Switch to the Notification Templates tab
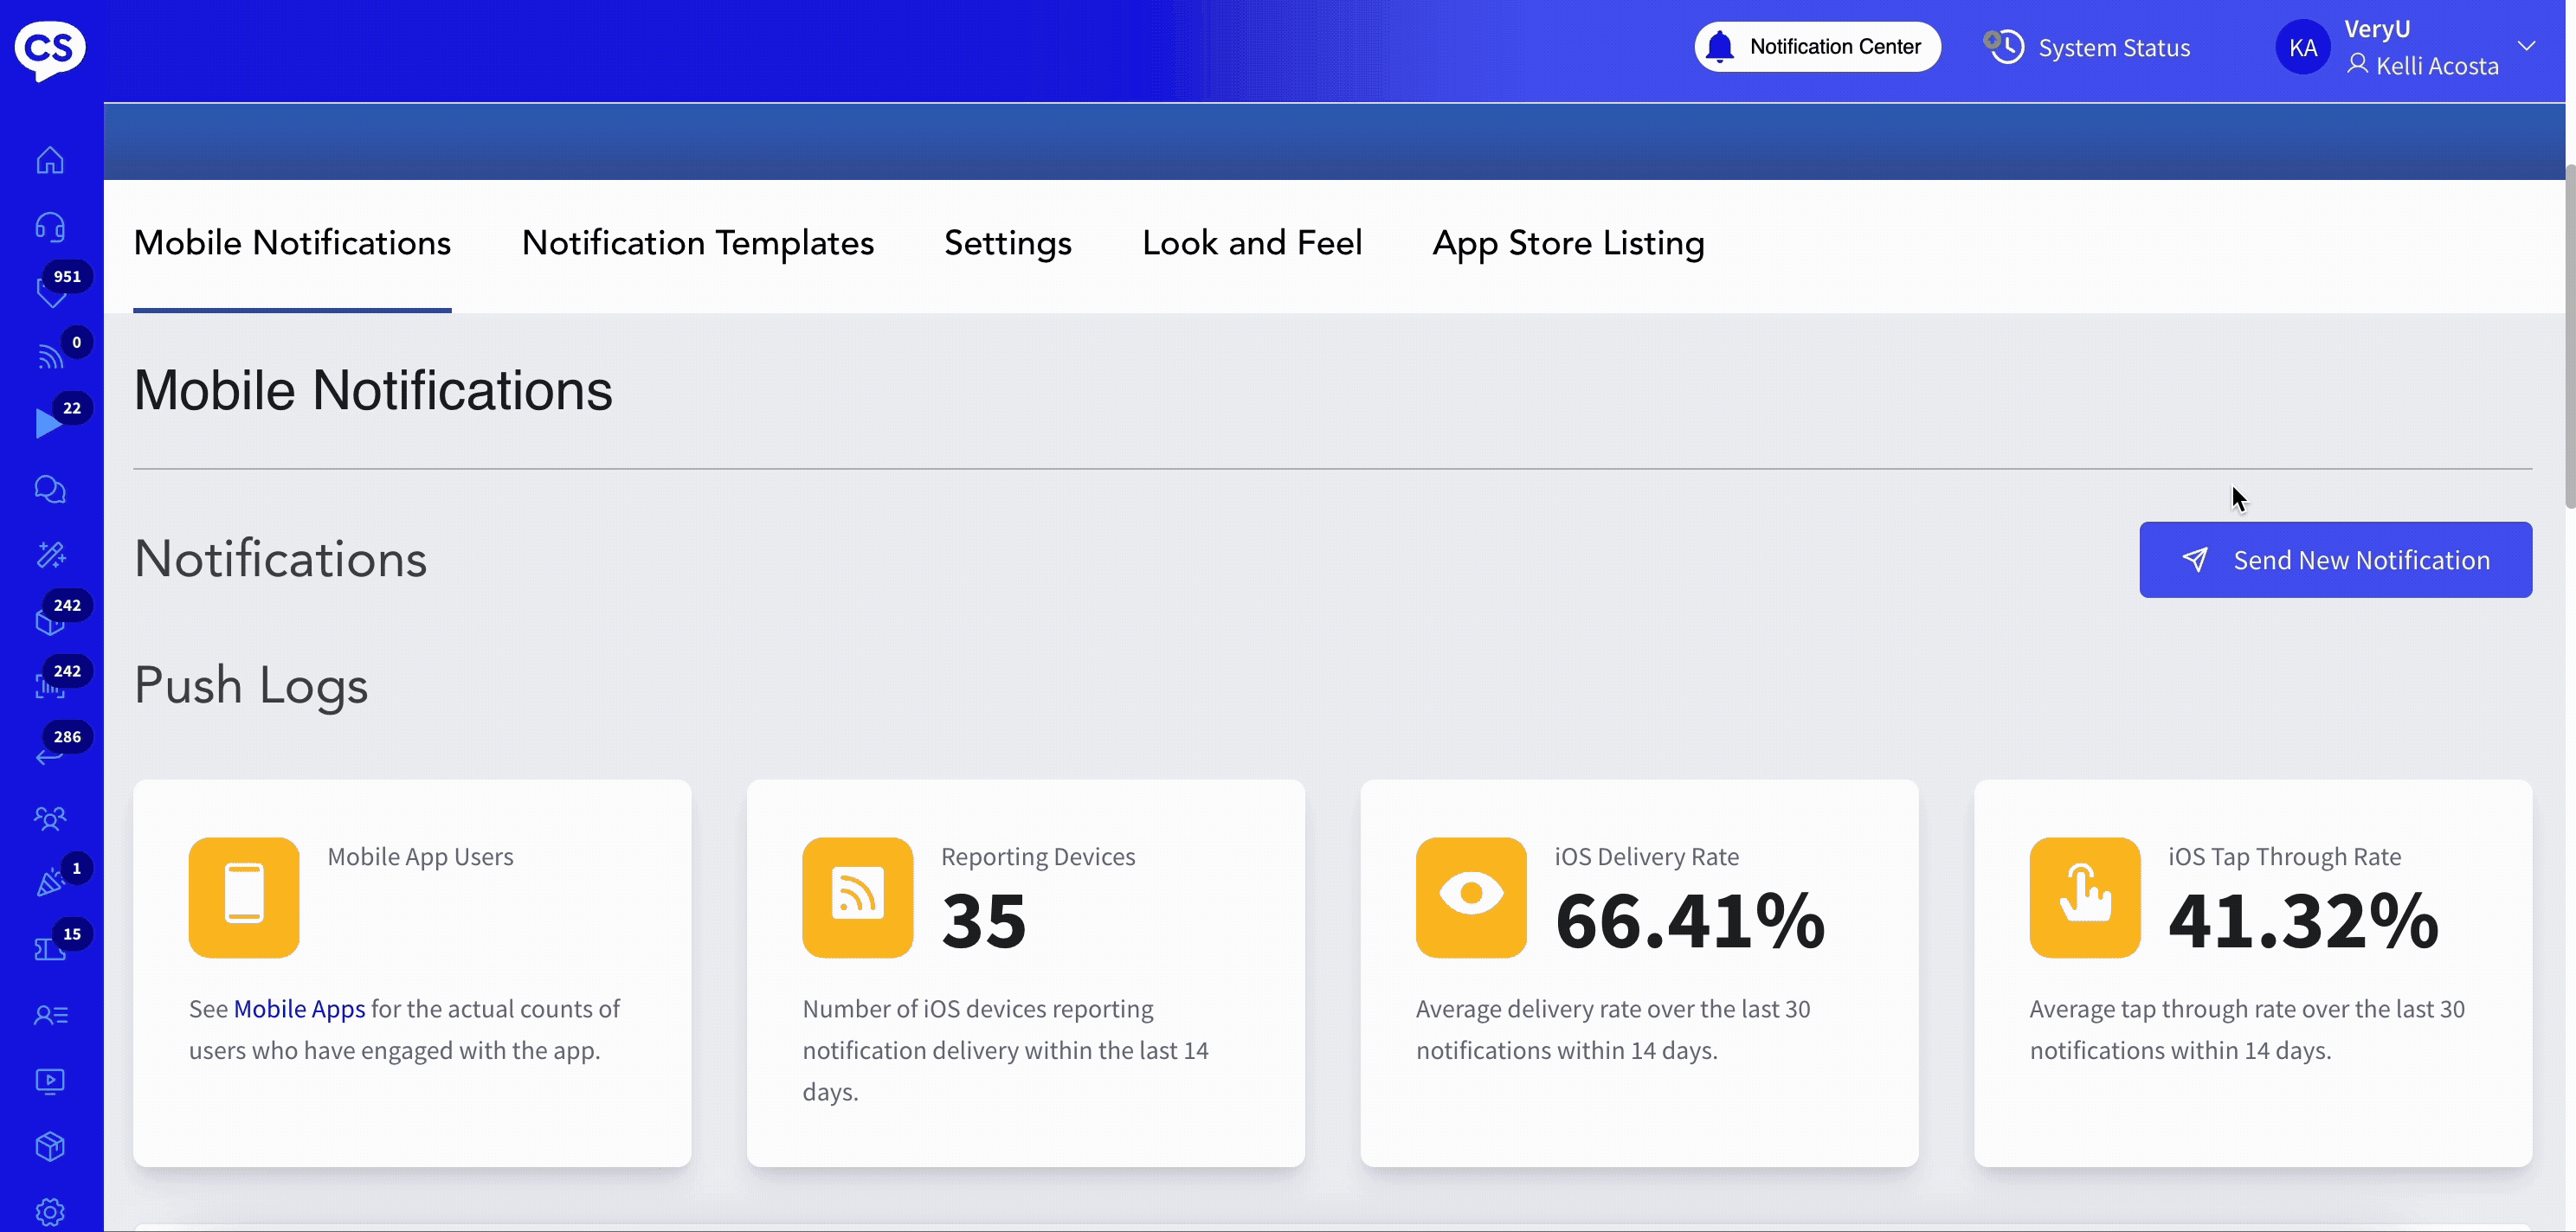This screenshot has height=1232, width=2576. (x=697, y=243)
